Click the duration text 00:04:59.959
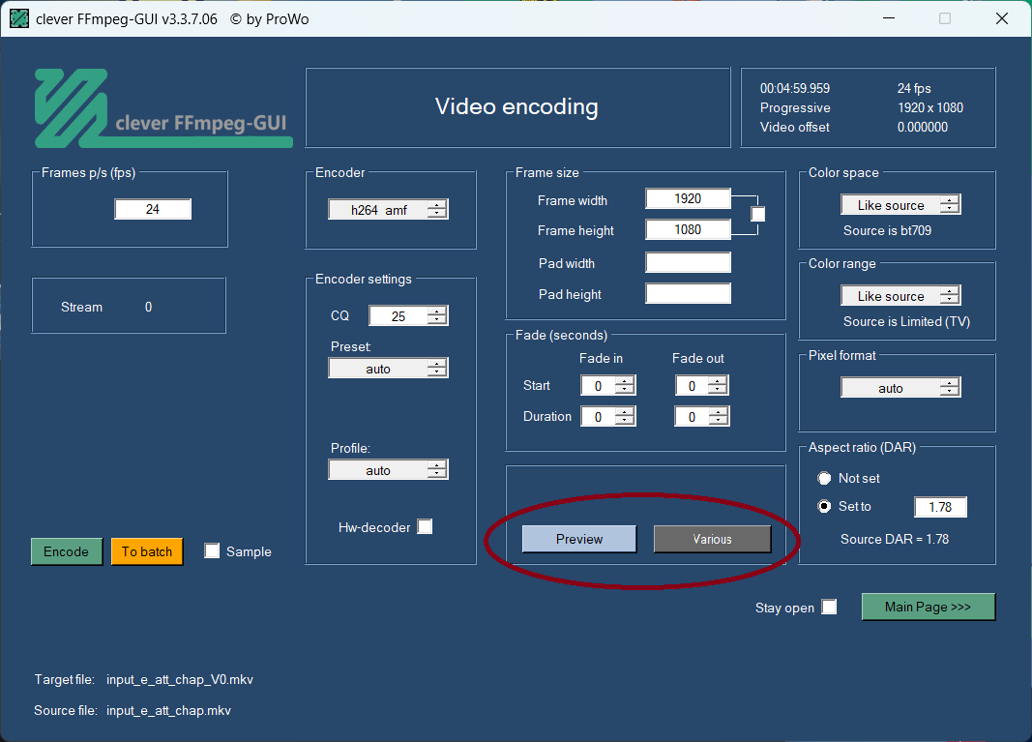 click(x=794, y=88)
